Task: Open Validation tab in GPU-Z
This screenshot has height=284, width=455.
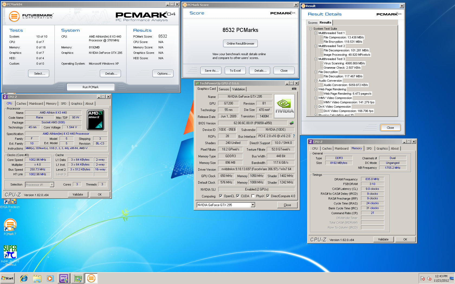Action: click(x=239, y=89)
